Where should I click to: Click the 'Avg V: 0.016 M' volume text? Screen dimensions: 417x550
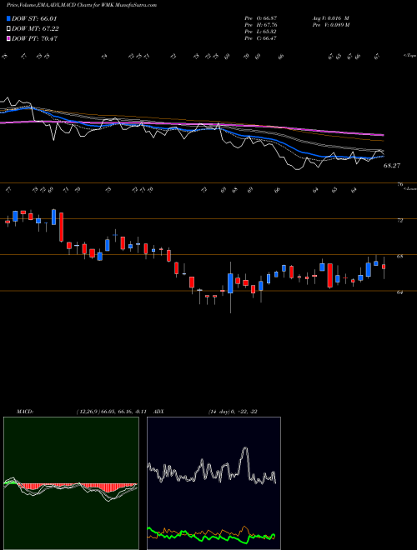pyautogui.click(x=331, y=17)
